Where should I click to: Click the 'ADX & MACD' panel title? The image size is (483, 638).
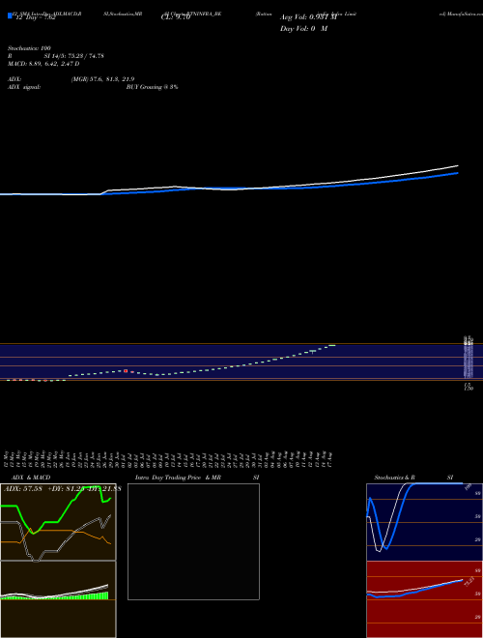(31, 478)
